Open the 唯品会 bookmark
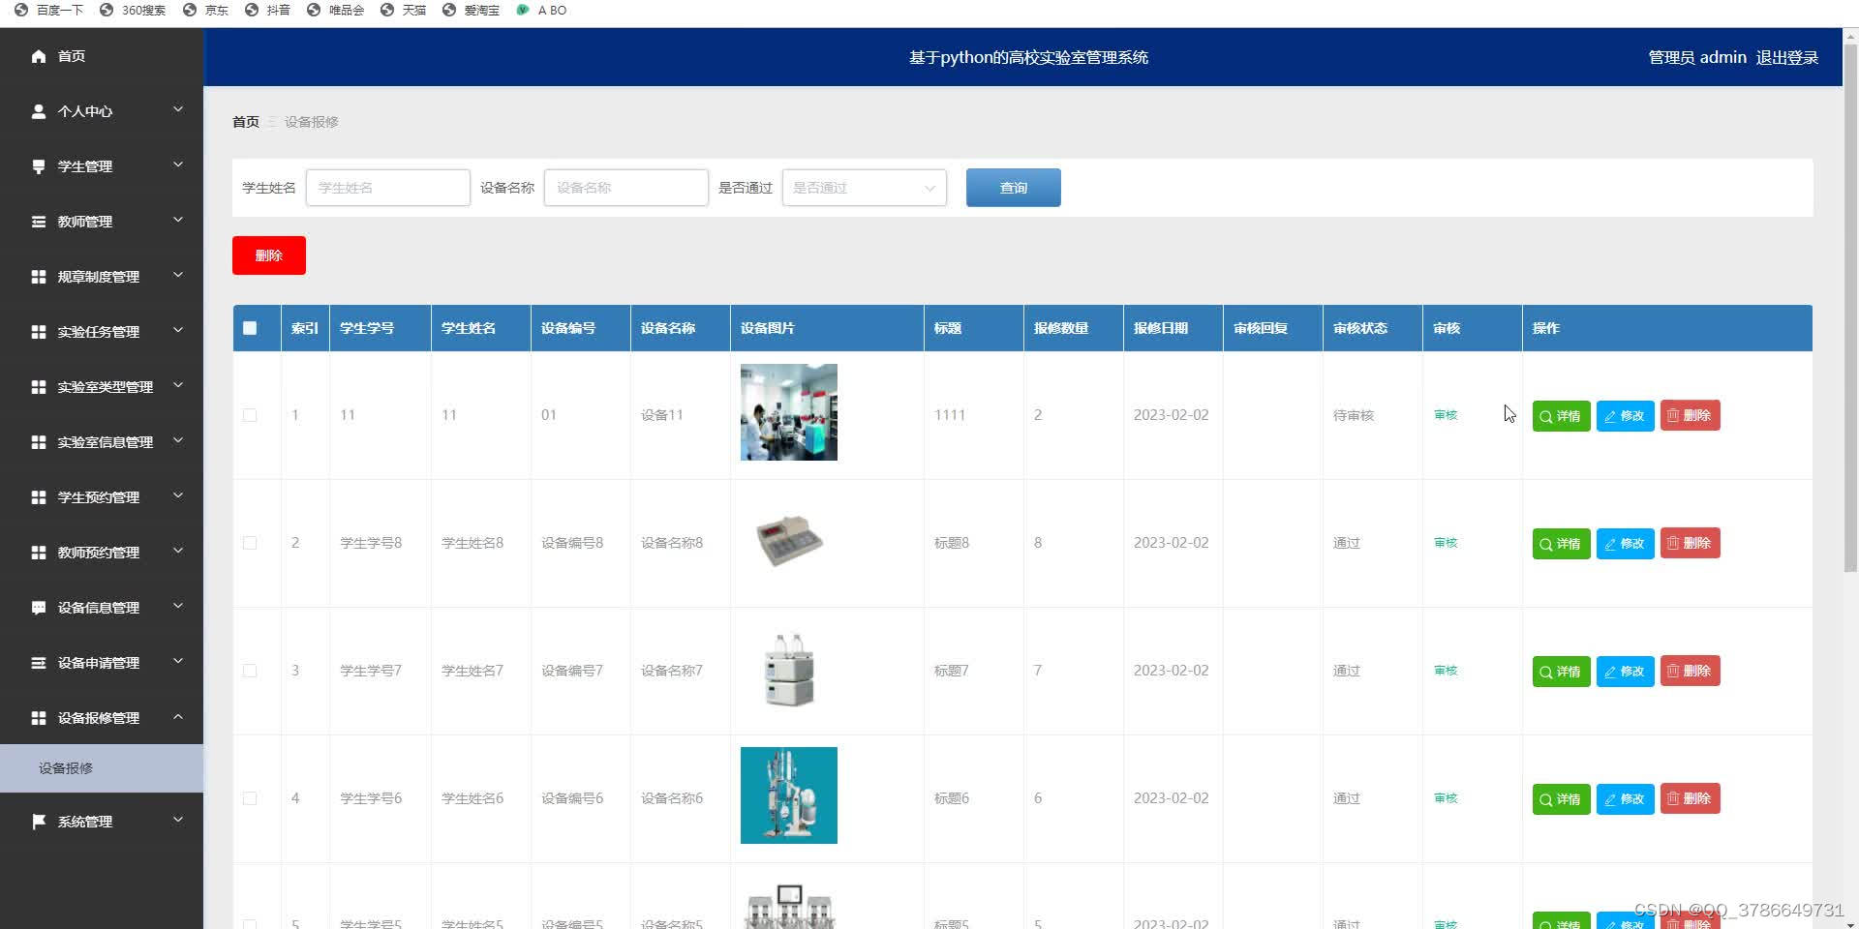The width and height of the screenshot is (1859, 929). click(335, 10)
